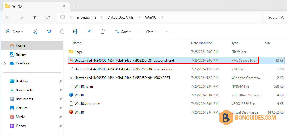The height and width of the screenshot is (135, 287).
Task: Click the Cut scissors icon
Action: pyautogui.click(x=35, y=32)
